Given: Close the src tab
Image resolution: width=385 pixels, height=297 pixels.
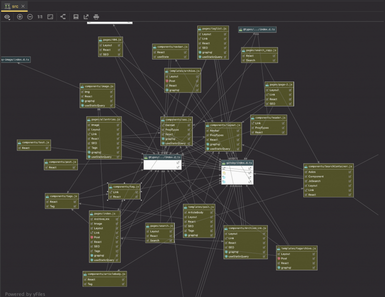Looking at the screenshot, I should click(24, 5).
